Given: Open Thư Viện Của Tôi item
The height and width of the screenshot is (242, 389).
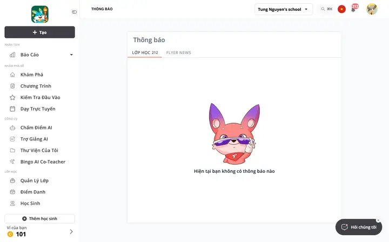Looking at the screenshot, I should pyautogui.click(x=39, y=150).
